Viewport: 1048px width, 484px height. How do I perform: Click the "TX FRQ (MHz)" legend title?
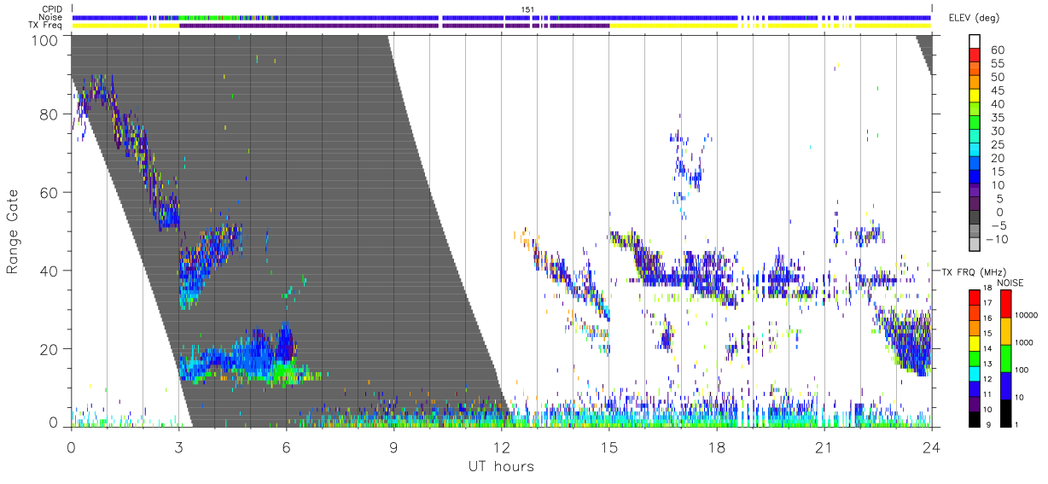(x=972, y=271)
